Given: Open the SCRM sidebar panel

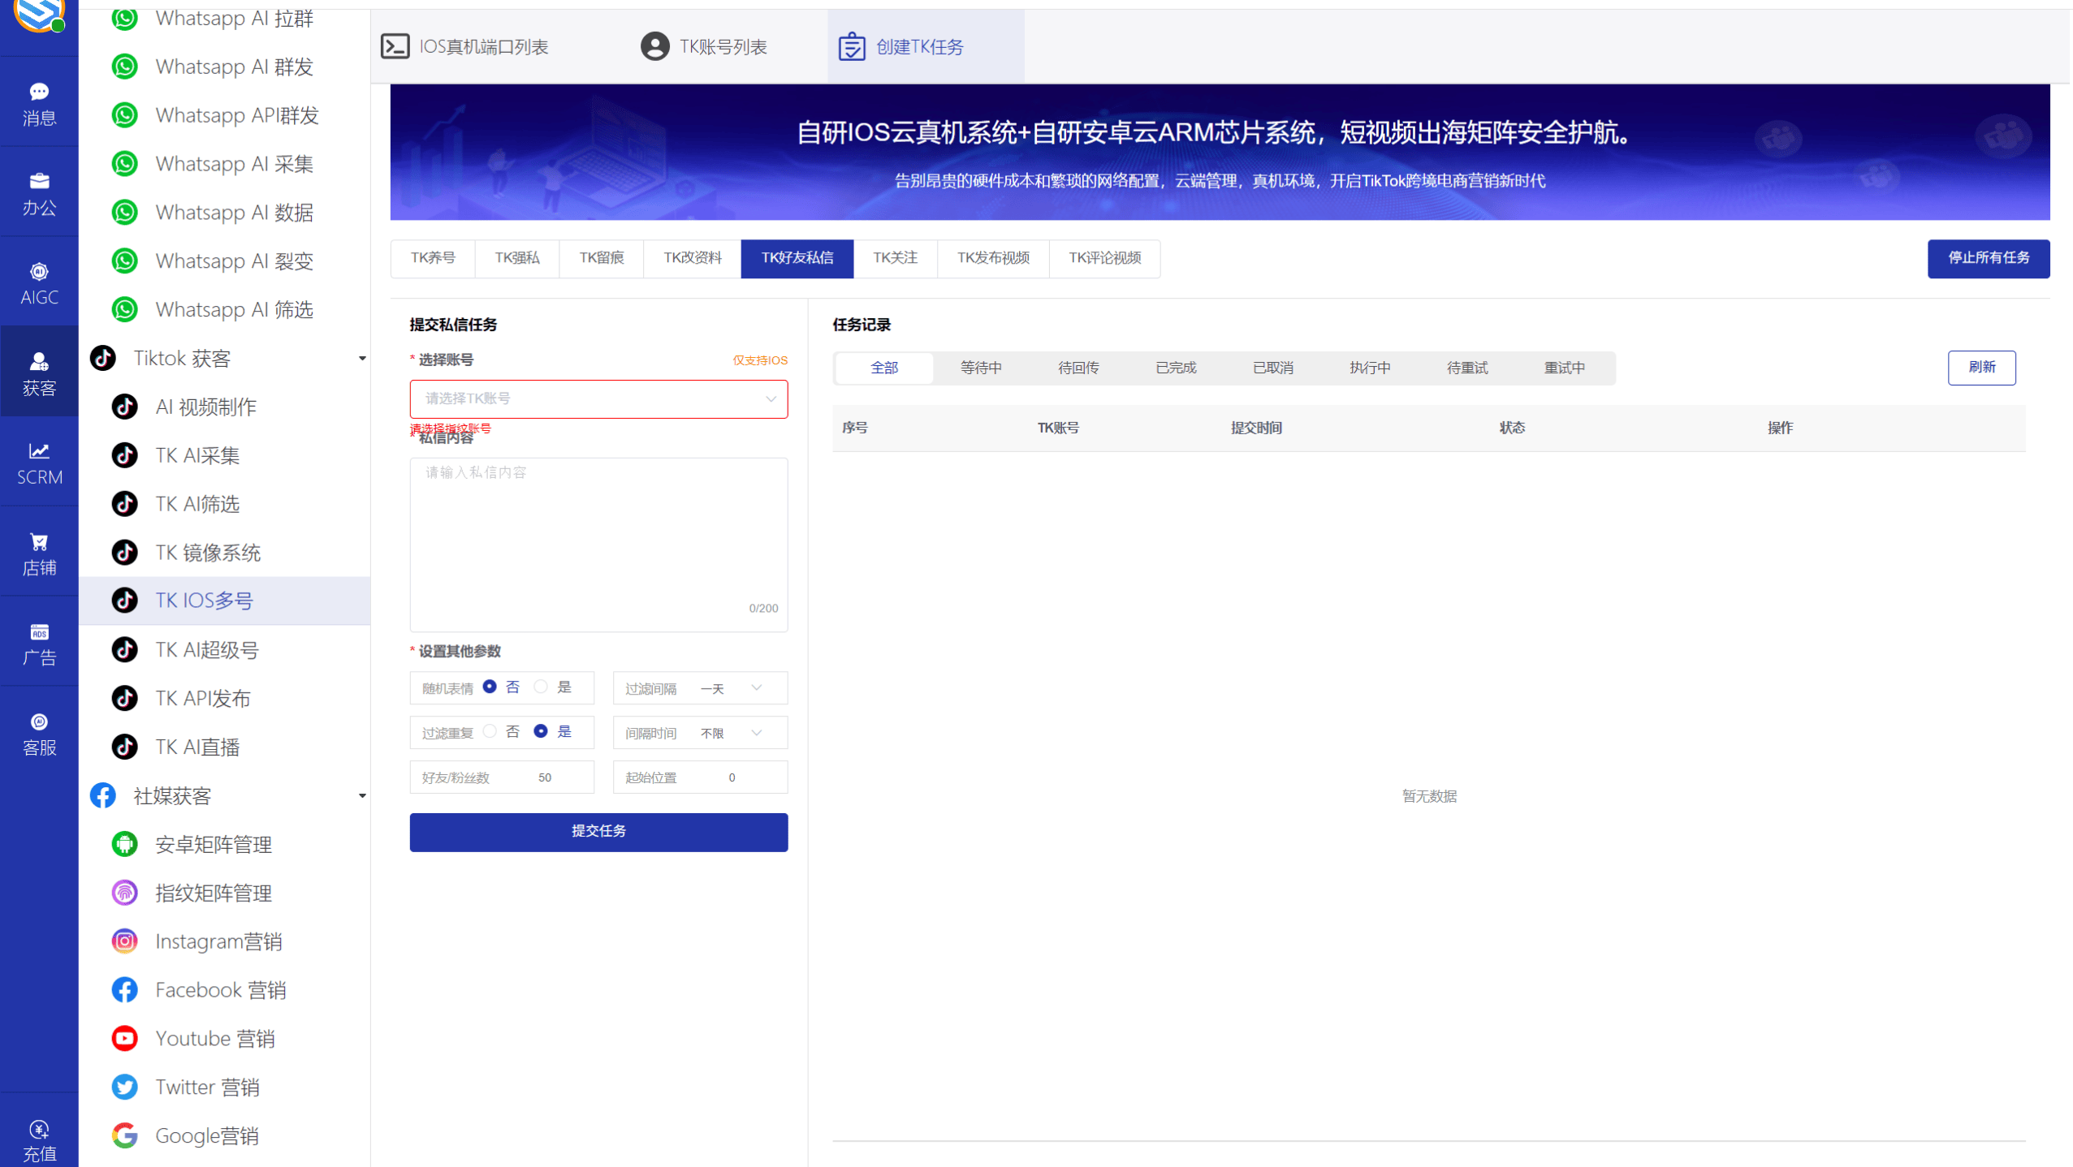Looking at the screenshot, I should point(38,463).
